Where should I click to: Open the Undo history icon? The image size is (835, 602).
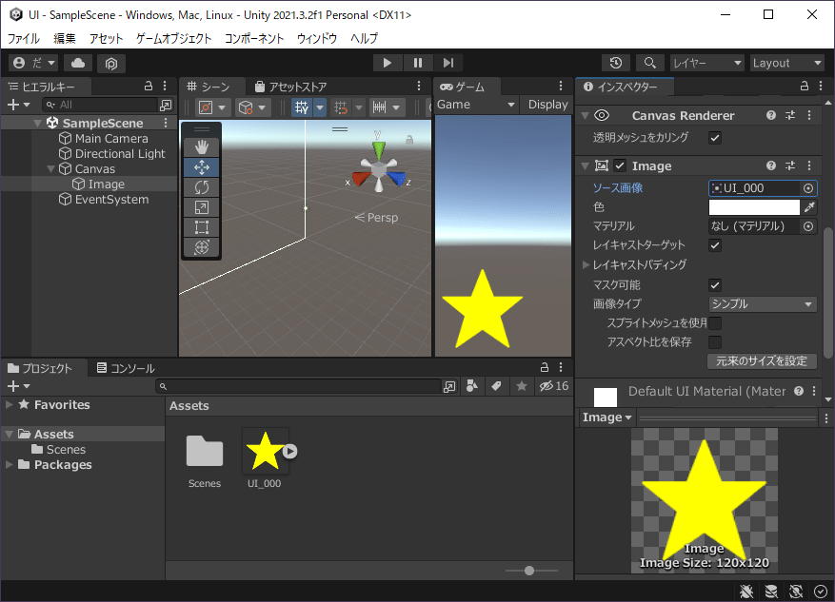(616, 63)
